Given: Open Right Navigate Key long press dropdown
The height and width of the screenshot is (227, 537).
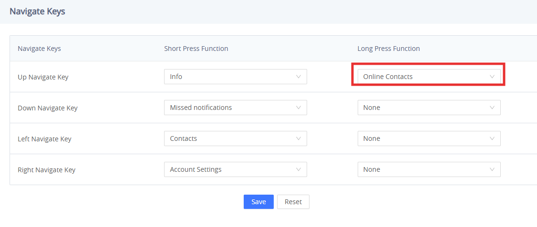Looking at the screenshot, I should click(x=429, y=169).
